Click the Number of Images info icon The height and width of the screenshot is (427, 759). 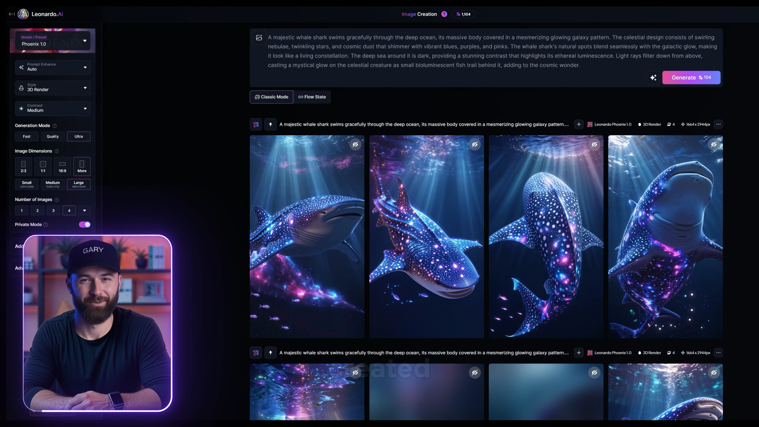pos(56,200)
